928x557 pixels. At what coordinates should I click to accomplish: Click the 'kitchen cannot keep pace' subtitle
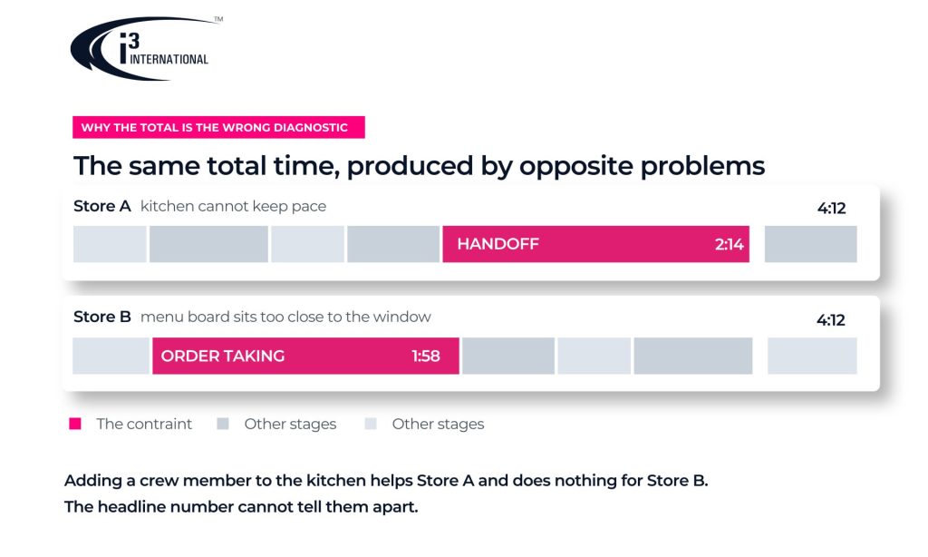pos(233,206)
